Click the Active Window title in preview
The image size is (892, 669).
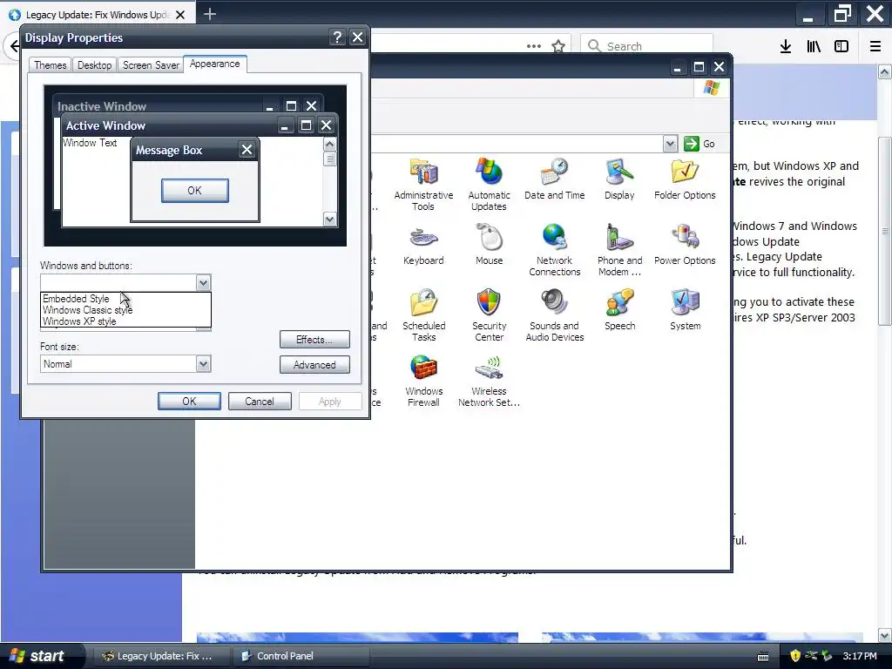click(105, 125)
